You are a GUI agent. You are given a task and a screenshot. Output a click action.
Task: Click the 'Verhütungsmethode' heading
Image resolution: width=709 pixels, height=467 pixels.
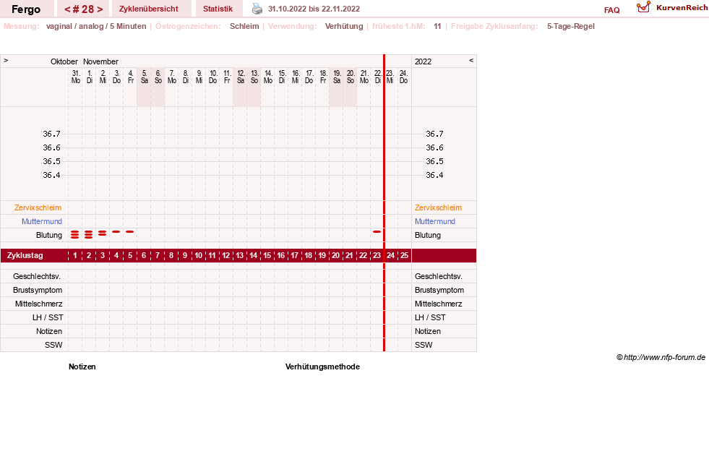(x=322, y=367)
